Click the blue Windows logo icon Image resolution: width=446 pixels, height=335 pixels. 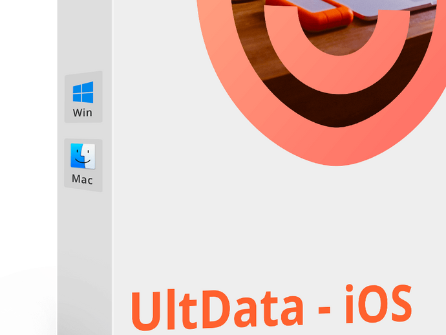click(x=83, y=92)
